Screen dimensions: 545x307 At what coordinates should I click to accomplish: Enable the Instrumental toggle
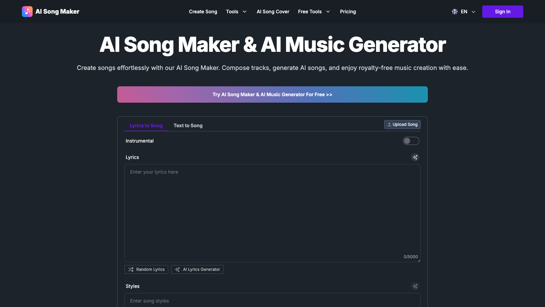411,141
